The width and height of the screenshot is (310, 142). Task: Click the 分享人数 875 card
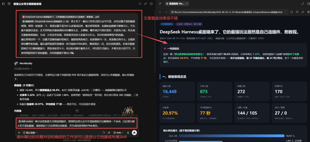click(214, 92)
